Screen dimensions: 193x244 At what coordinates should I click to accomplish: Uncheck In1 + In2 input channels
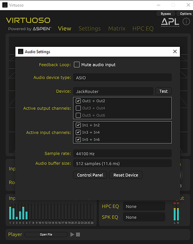[x=78, y=125]
